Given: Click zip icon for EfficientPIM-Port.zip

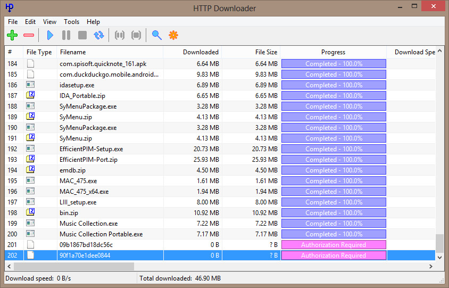Looking at the screenshot, I should [x=30, y=159].
